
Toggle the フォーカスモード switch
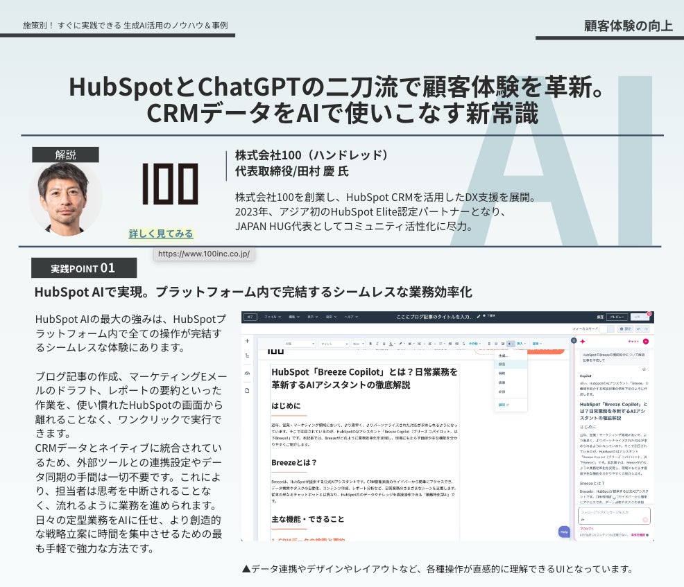607,328
